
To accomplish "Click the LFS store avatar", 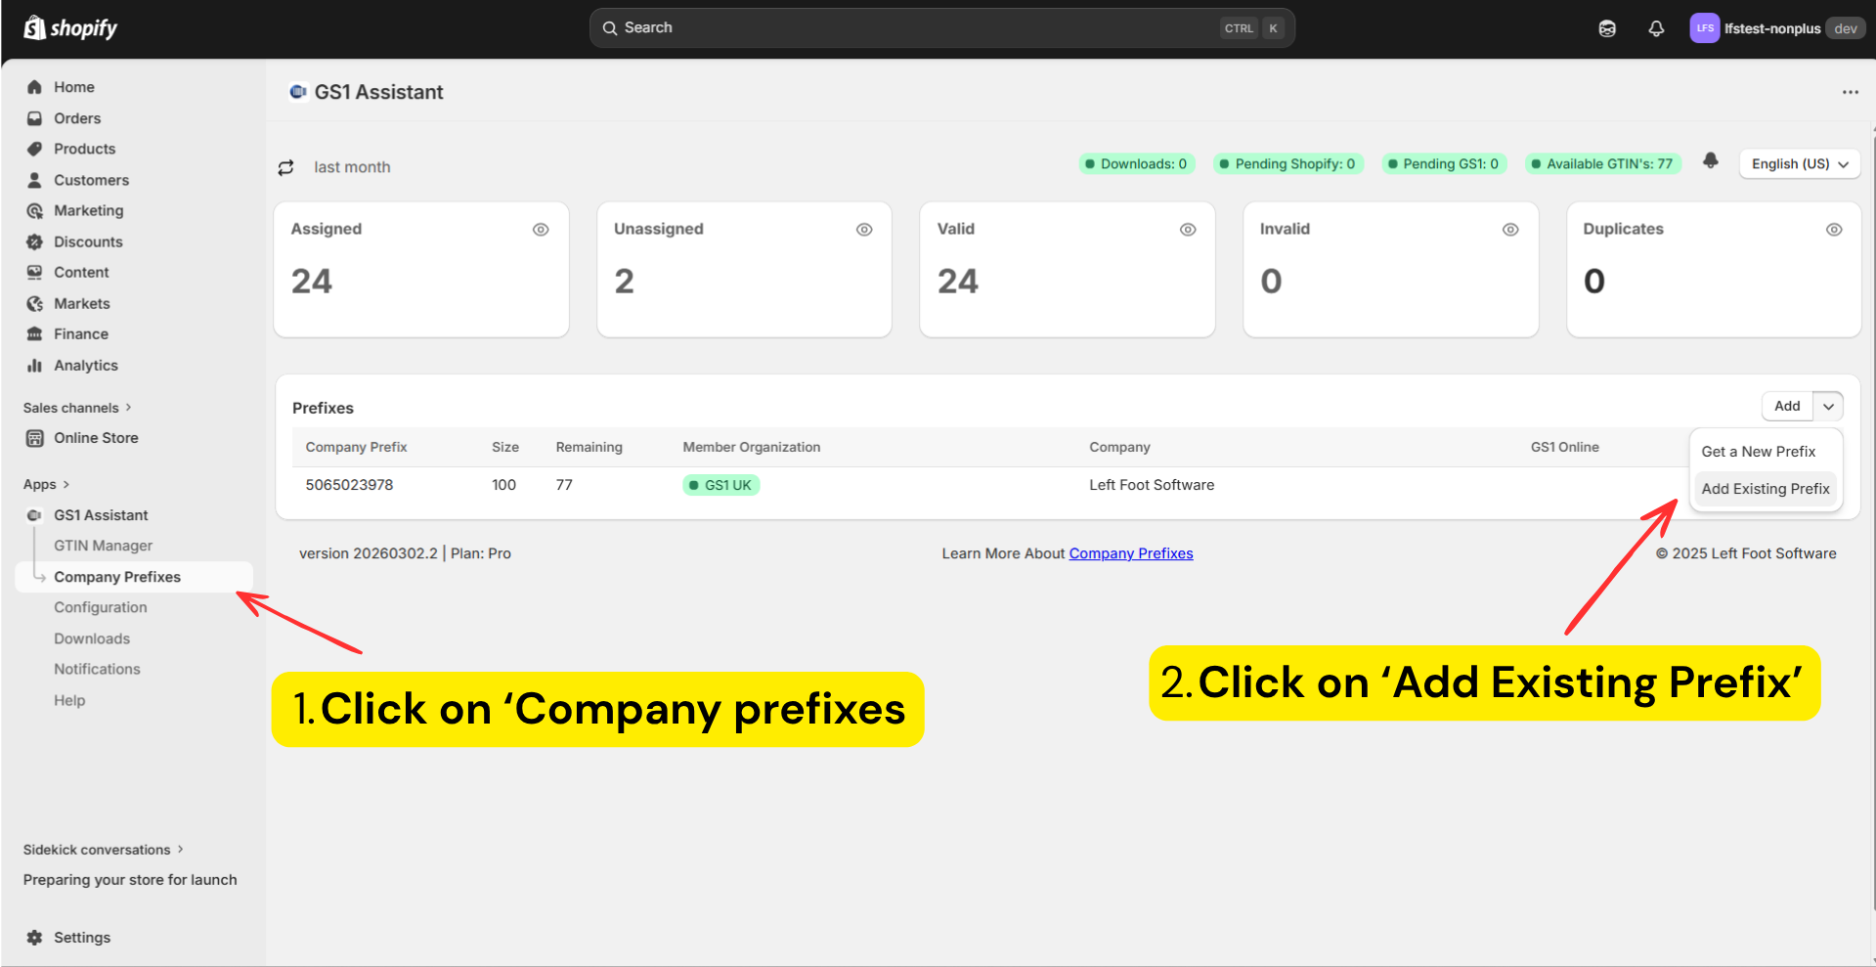I will (x=1704, y=28).
